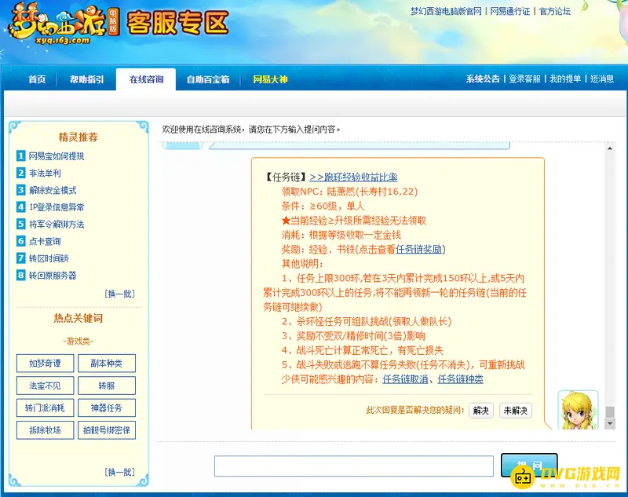
Task: Click number 4 icon beside IP登录信息异常
Action: coord(21,206)
